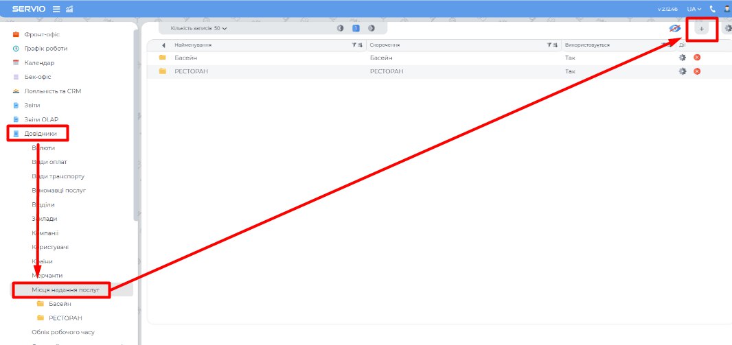Screen dimensions: 732x345
Task: Open the РЕСТОРАН folder in sidebar tree
Action: (x=65, y=318)
